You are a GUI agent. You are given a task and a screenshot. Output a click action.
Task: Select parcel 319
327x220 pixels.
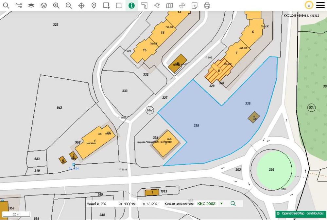37,171
